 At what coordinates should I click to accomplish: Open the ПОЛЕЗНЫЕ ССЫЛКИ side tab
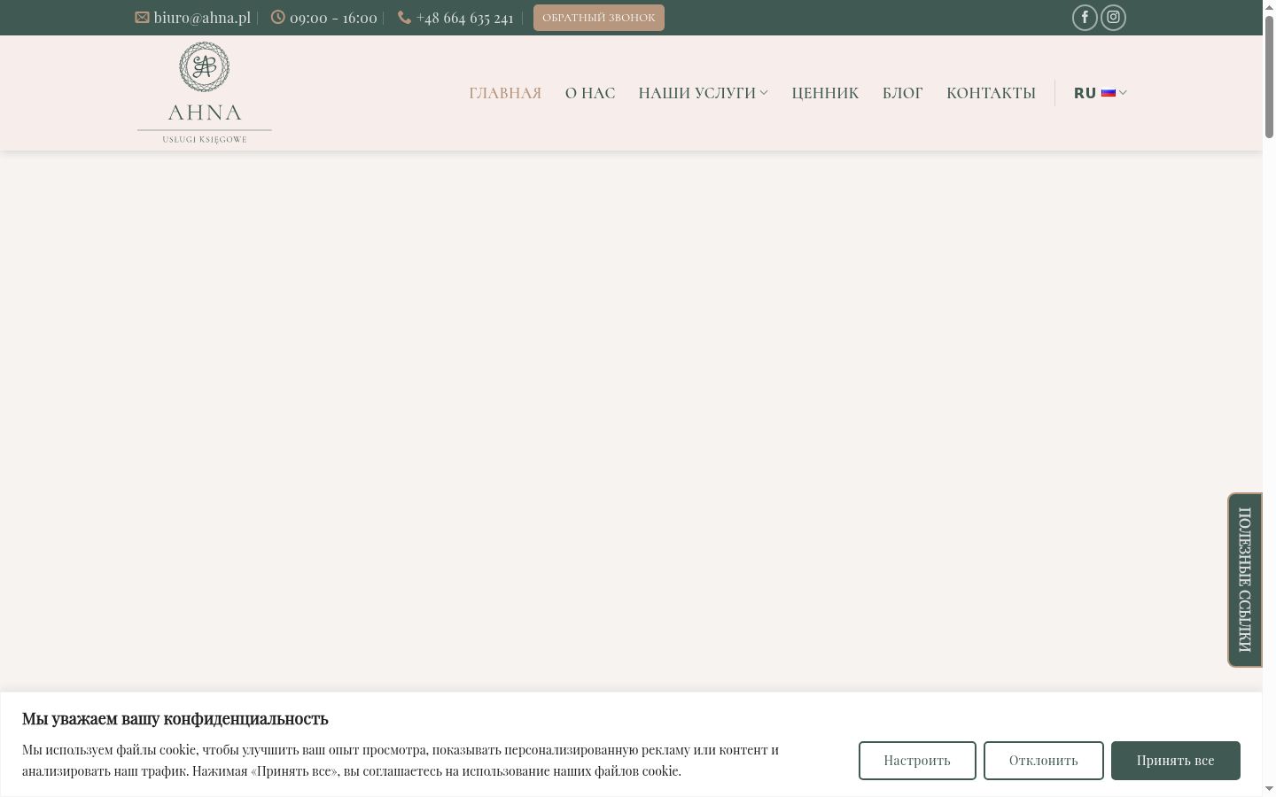pos(1245,580)
